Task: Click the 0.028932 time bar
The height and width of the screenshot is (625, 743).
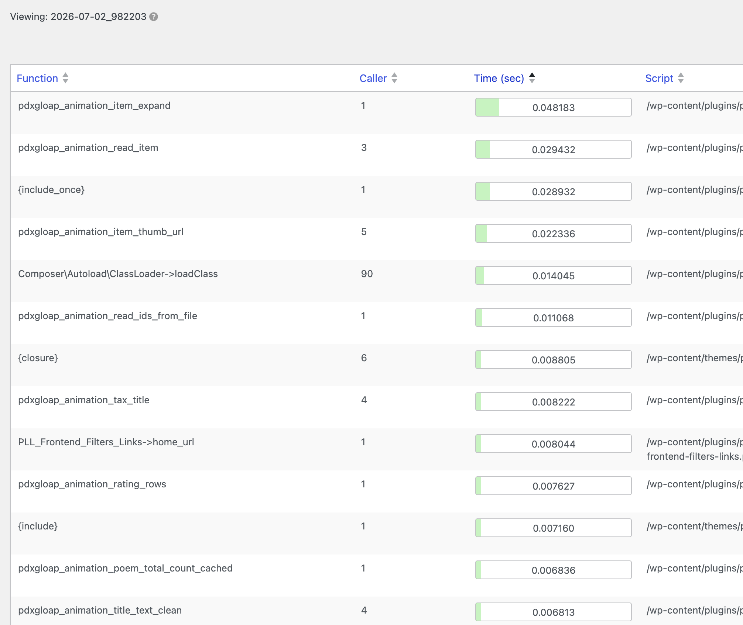Action: (553, 191)
